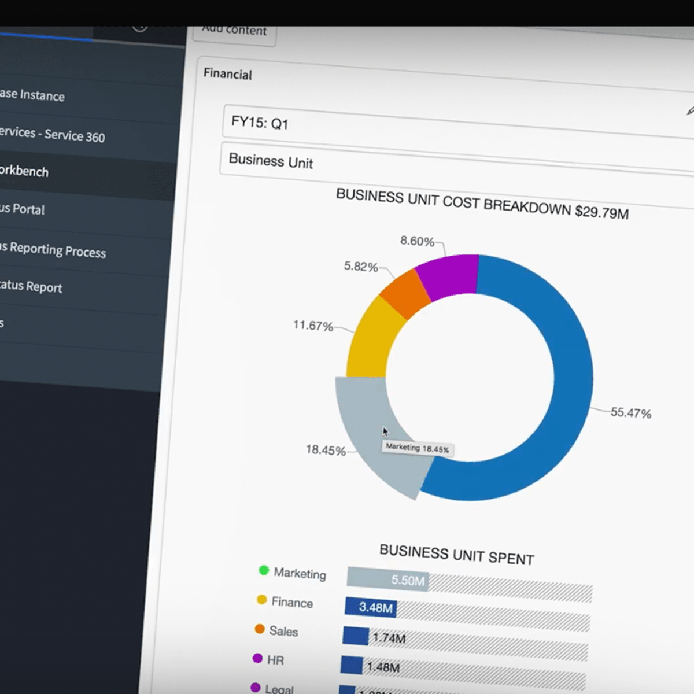694x694 pixels.
Task: Open Service 360 in the sidebar
Action: 52,134
